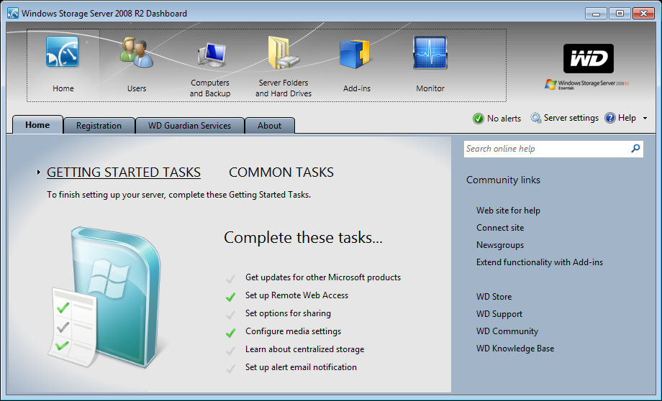This screenshot has width=662, height=401.
Task: Open the Help text button
Action: click(627, 118)
